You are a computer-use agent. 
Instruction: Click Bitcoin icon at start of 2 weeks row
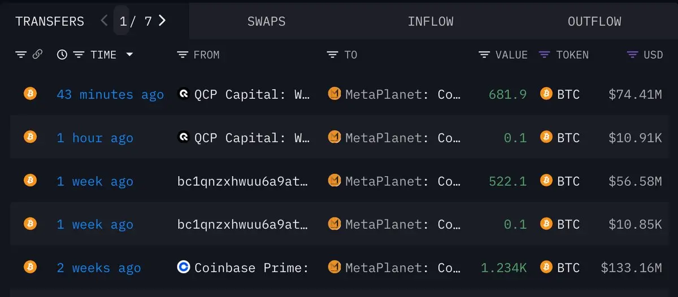pyautogui.click(x=30, y=267)
